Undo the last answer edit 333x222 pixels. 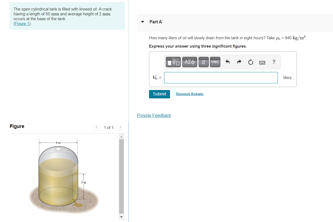tap(228, 62)
